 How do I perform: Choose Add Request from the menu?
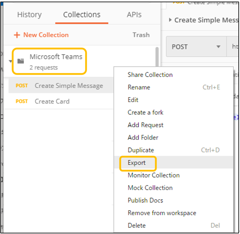point(174,125)
